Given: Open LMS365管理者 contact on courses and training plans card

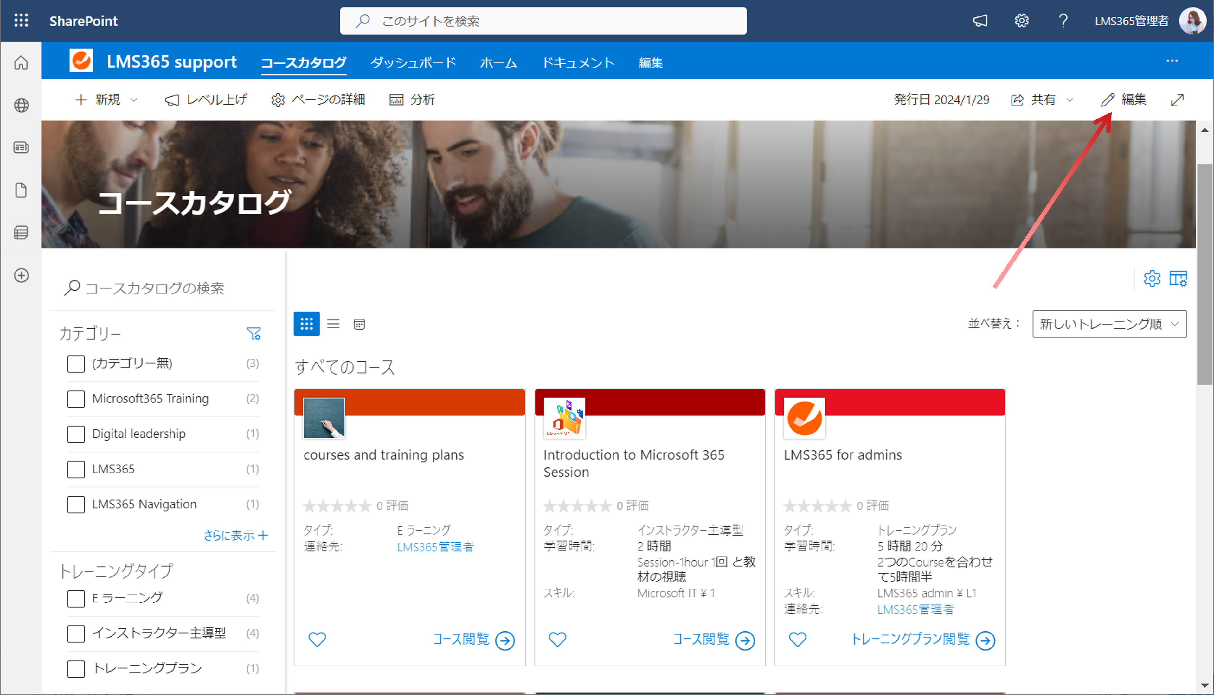Looking at the screenshot, I should [x=435, y=547].
